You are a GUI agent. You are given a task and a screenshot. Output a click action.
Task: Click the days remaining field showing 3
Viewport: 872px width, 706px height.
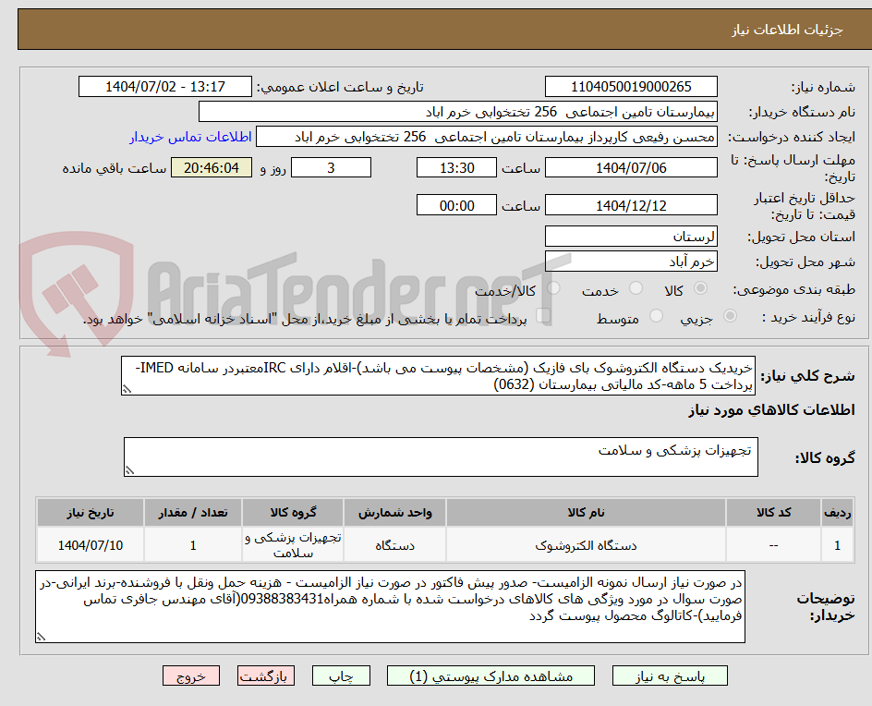[331, 167]
